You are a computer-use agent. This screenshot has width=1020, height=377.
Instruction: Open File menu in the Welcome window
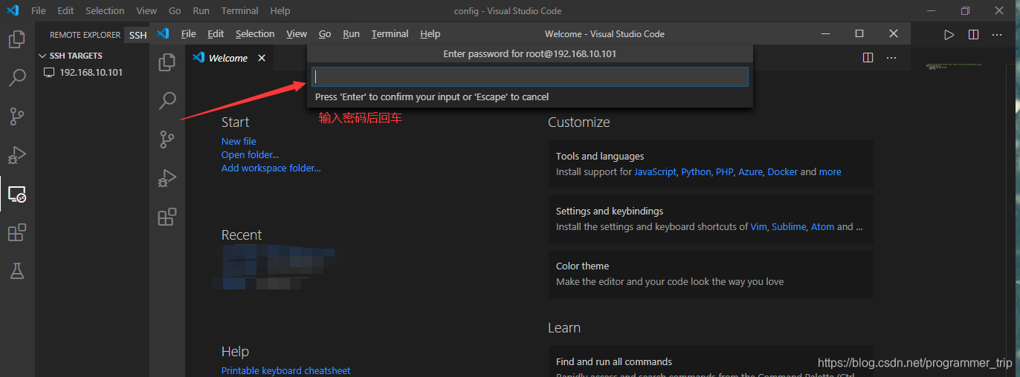(x=189, y=34)
